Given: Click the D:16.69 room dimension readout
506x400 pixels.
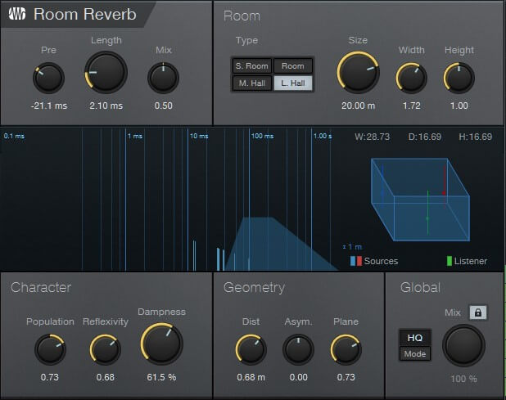Looking at the screenshot, I should point(425,137).
